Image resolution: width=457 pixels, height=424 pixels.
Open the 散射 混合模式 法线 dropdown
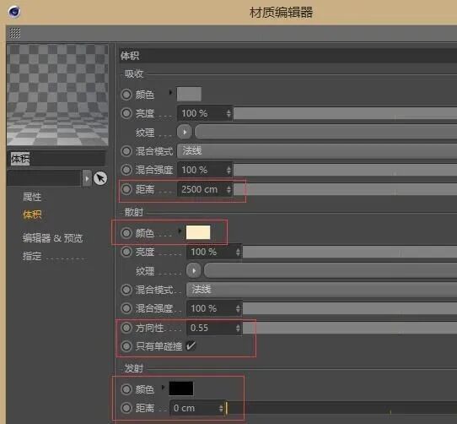click(322, 290)
